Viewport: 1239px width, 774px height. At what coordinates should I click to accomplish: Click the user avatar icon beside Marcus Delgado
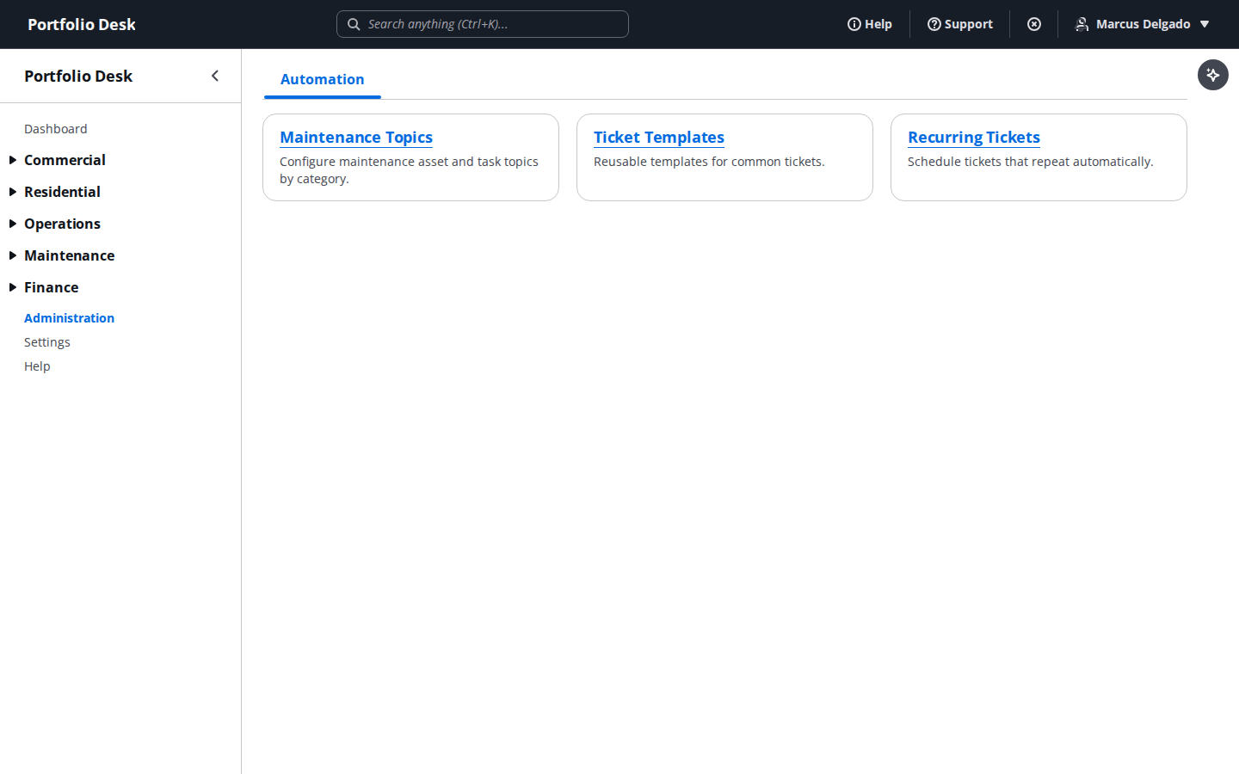pyautogui.click(x=1082, y=24)
